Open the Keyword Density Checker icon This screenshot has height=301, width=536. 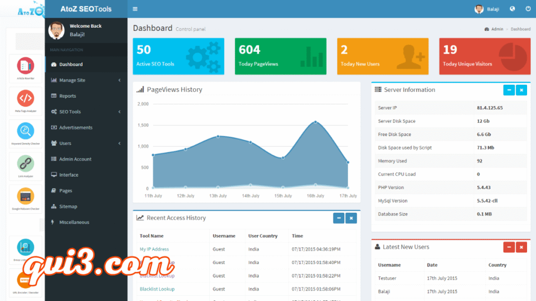(26, 131)
